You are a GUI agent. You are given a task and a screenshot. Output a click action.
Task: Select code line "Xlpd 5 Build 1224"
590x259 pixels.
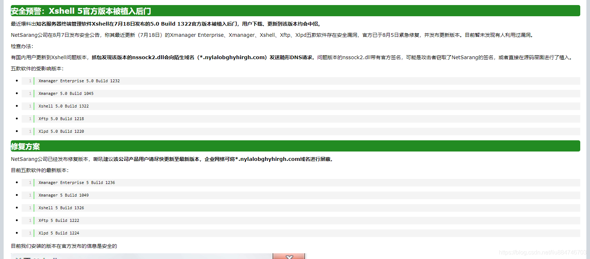59,233
